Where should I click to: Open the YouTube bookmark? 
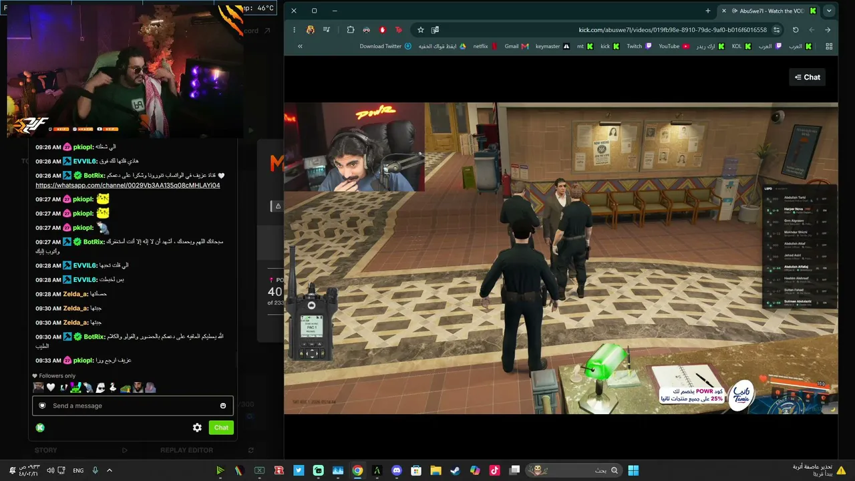click(x=673, y=46)
